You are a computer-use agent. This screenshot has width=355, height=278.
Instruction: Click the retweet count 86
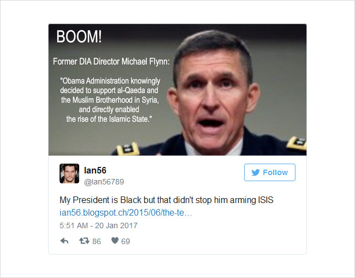click(97, 241)
